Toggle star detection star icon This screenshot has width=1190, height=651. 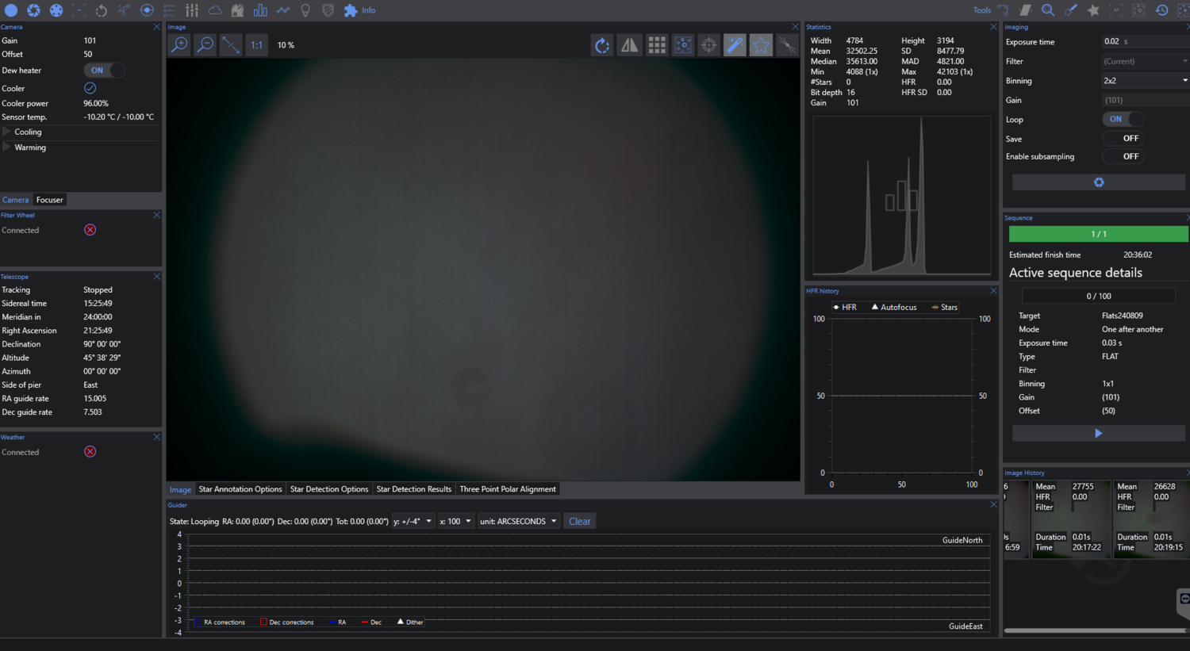[x=761, y=45]
